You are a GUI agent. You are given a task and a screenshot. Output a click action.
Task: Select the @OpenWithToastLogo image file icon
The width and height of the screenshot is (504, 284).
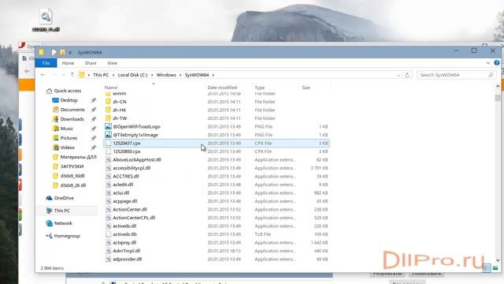pyautogui.click(x=108, y=126)
